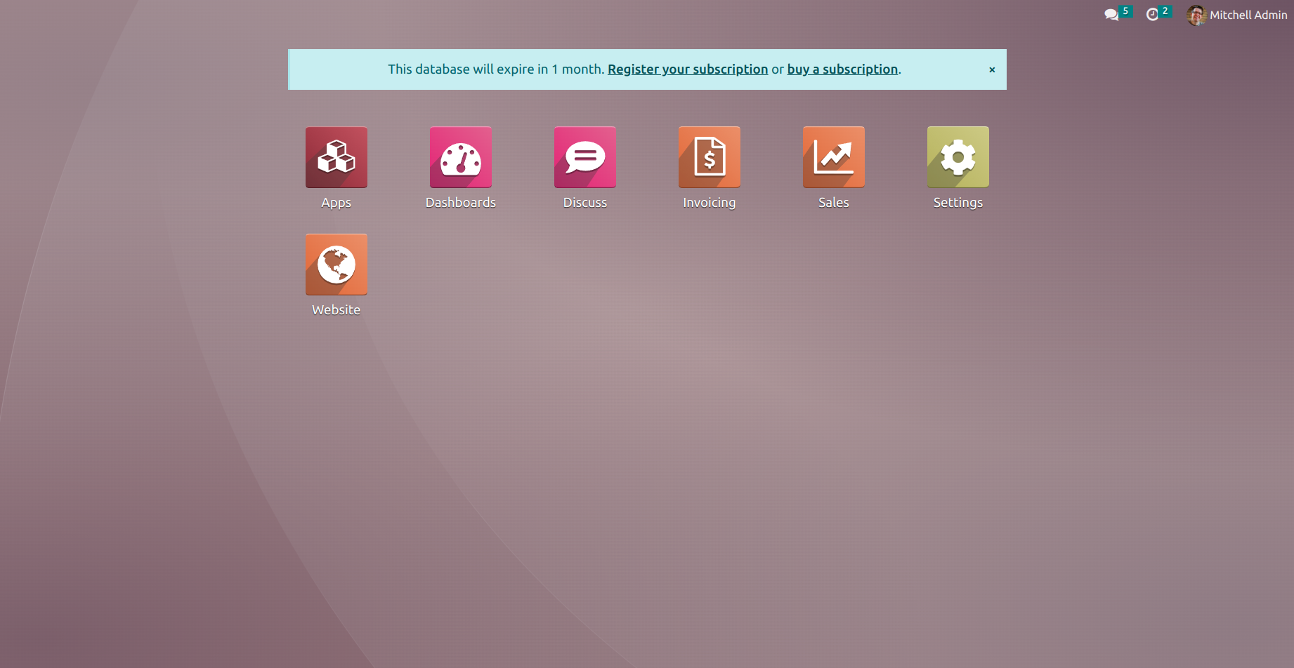The width and height of the screenshot is (1294, 668).
Task: Open the Website globe app icon
Action: (336, 265)
